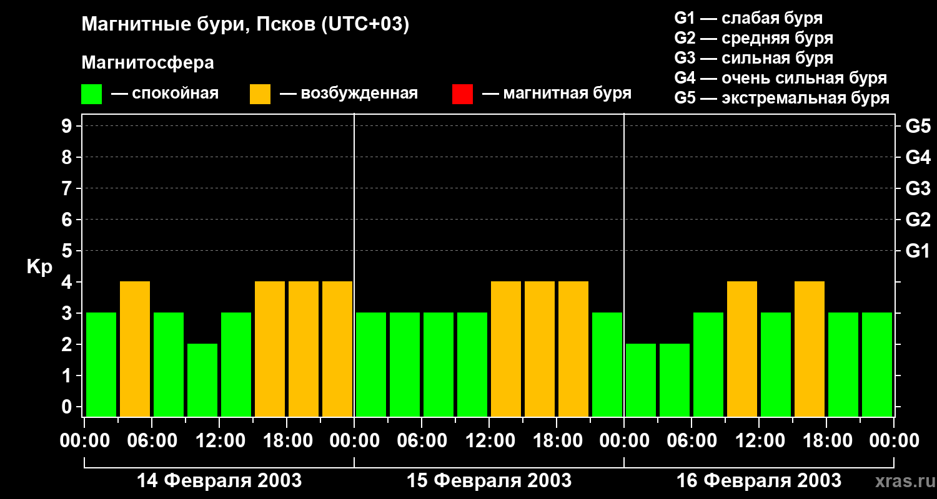Click the G5 tick label on the right axis
This screenshot has width=937, height=499.
point(918,126)
